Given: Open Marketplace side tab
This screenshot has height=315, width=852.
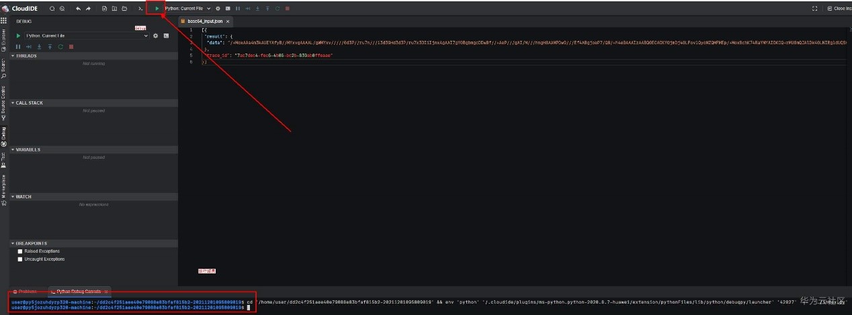Looking at the screenshot, I should coord(3,190).
